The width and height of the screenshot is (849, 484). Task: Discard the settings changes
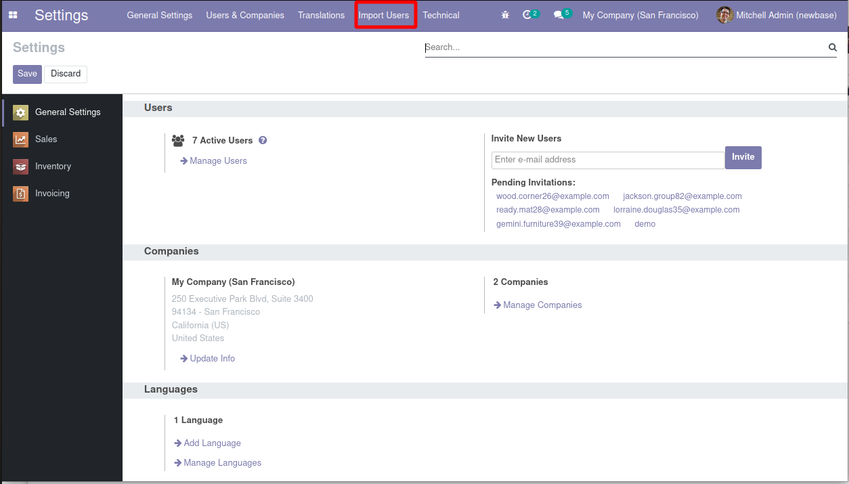[66, 74]
